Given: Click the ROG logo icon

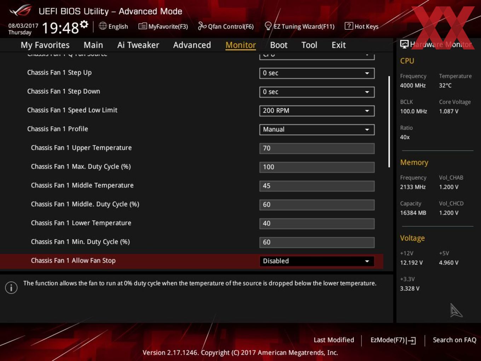Looking at the screenshot, I should [20, 11].
